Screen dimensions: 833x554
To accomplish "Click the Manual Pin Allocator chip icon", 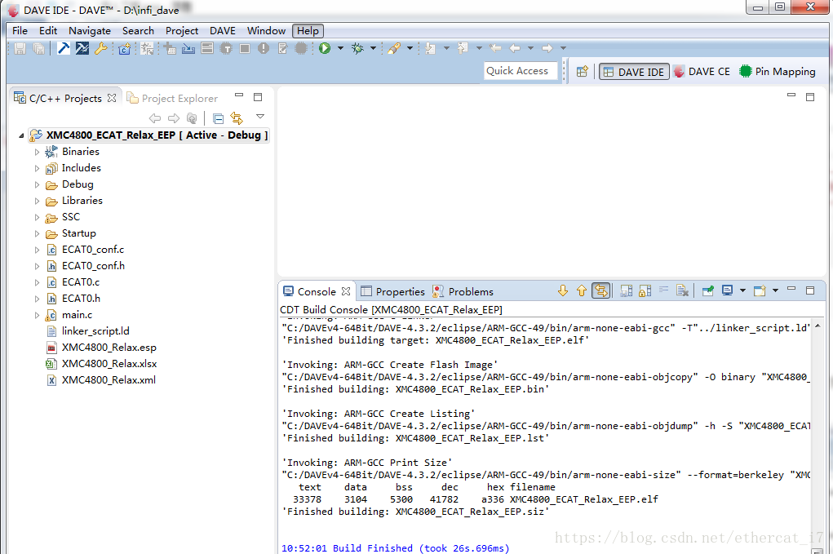I will point(226,49).
